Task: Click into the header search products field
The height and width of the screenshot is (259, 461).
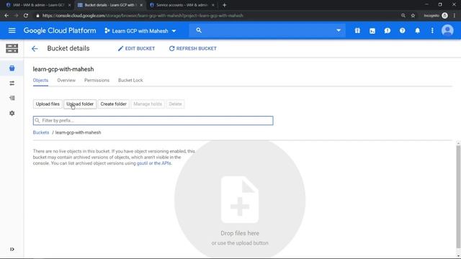Action: (267, 30)
